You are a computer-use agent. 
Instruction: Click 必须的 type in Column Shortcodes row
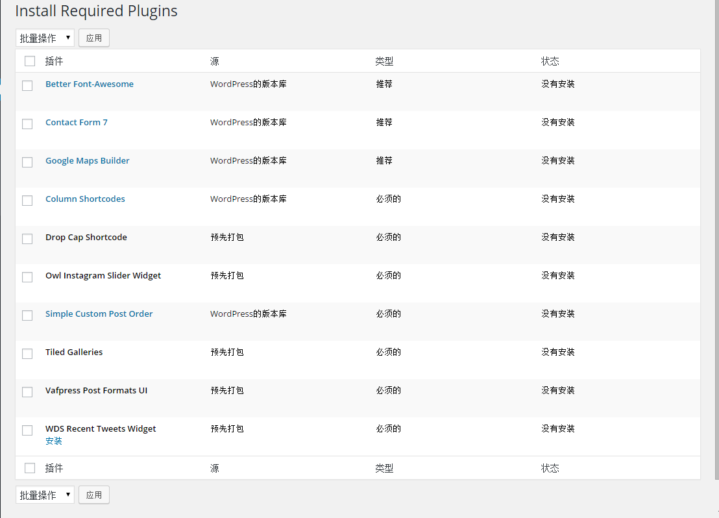(x=389, y=199)
